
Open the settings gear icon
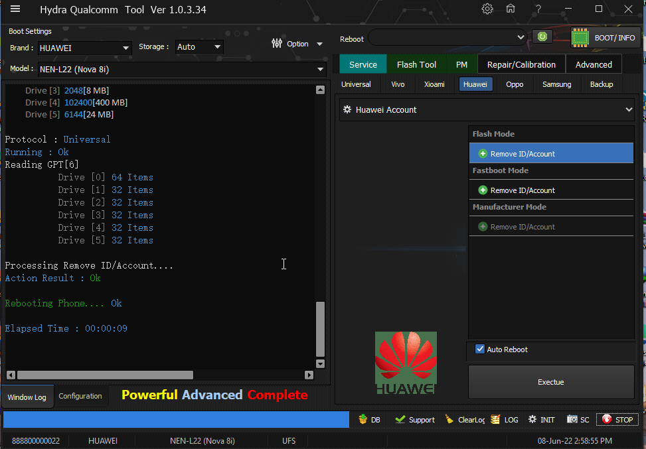[x=487, y=9]
